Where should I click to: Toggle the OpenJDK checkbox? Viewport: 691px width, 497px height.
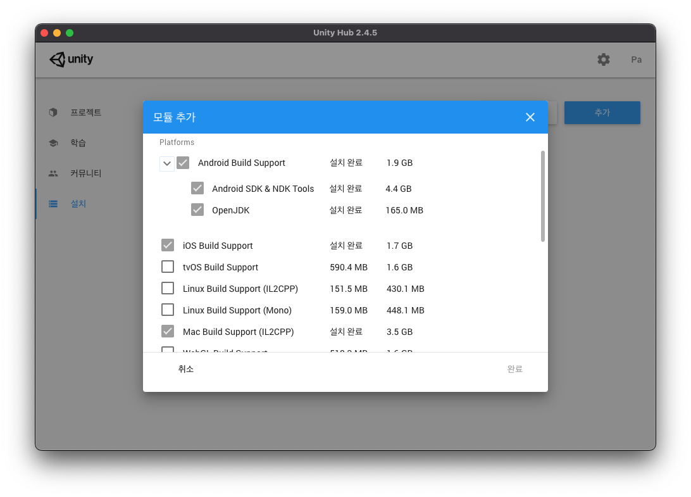(197, 210)
